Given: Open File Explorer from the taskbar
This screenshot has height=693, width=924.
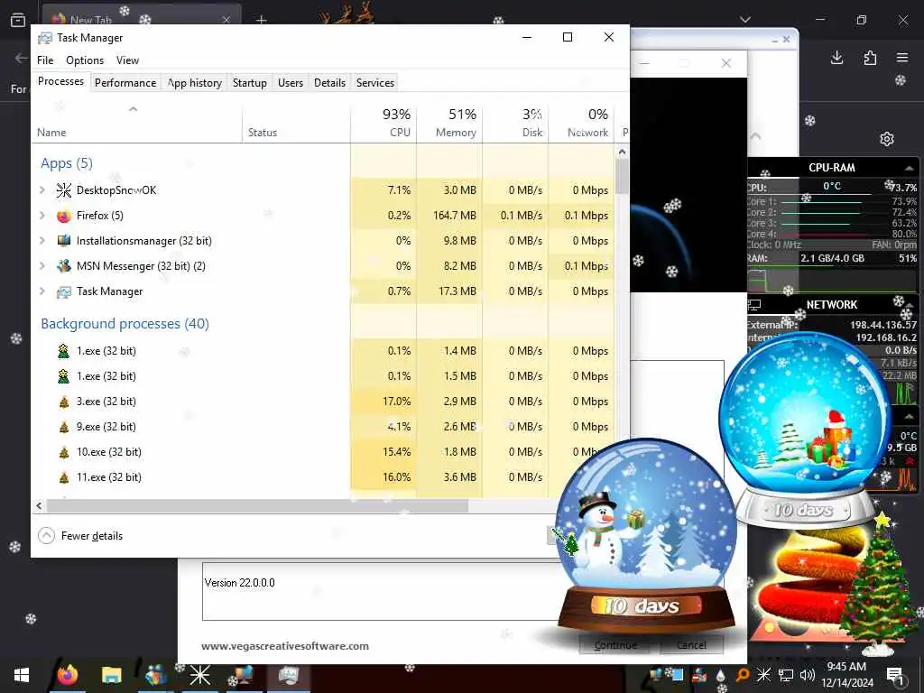Looking at the screenshot, I should pyautogui.click(x=111, y=675).
